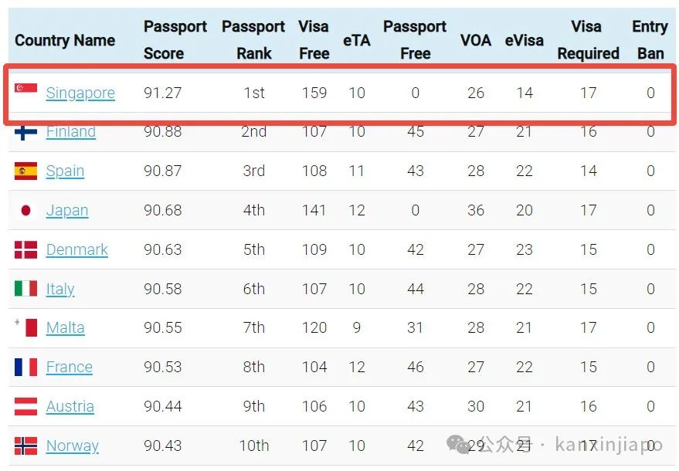Click the eVisa column header
The height and width of the screenshot is (471, 679).
[524, 40]
